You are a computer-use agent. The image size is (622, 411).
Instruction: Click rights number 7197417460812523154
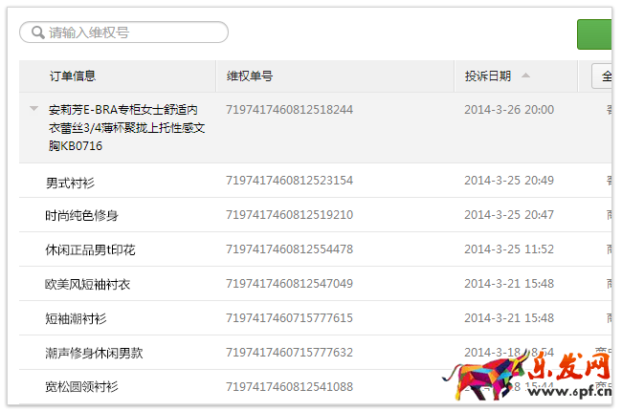289,181
